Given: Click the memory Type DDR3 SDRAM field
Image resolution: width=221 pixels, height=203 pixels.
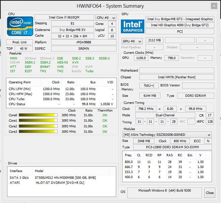Looking at the screenshot, I should click(x=196, y=96).
